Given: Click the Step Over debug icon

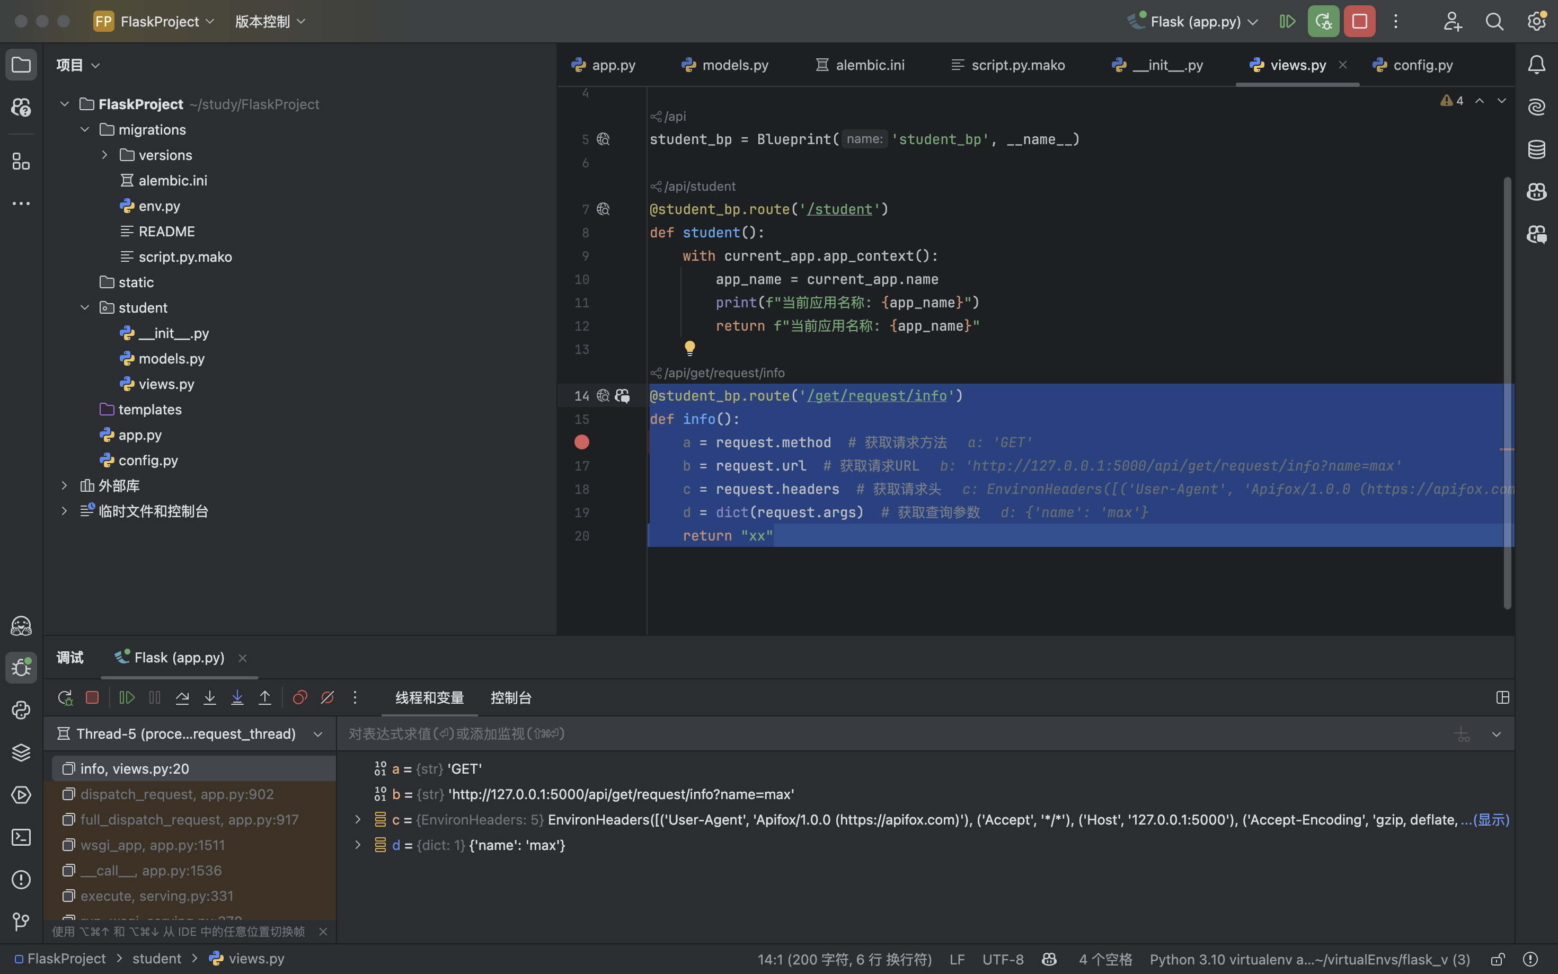Looking at the screenshot, I should [182, 698].
